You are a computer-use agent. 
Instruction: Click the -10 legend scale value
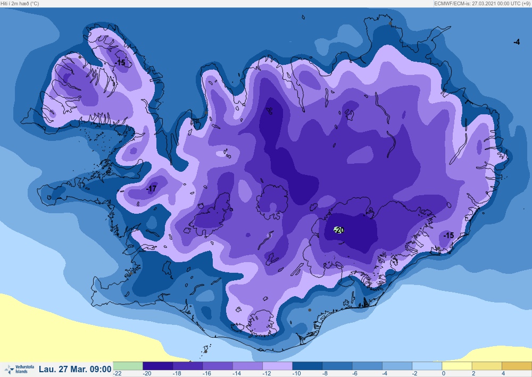(296, 374)
